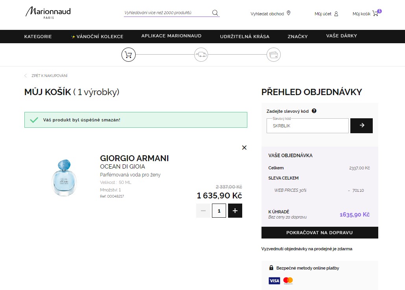Open APLIKACE MARIONNAUD menu item
Screen dimensions: 405x290
pos(171,36)
